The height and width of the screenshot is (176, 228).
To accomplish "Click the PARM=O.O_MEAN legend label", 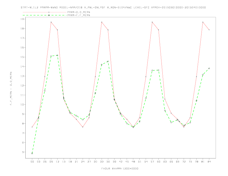I will click(x=79, y=12).
